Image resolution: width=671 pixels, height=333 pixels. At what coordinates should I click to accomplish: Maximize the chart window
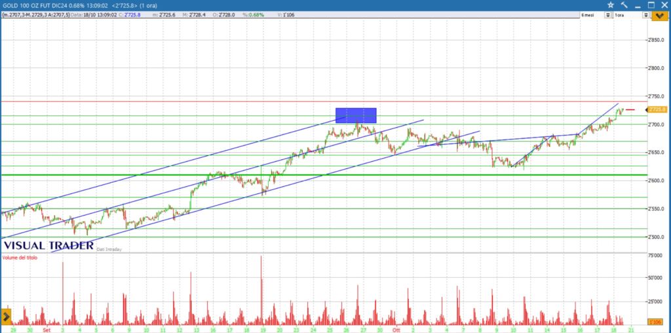pyautogui.click(x=651, y=5)
